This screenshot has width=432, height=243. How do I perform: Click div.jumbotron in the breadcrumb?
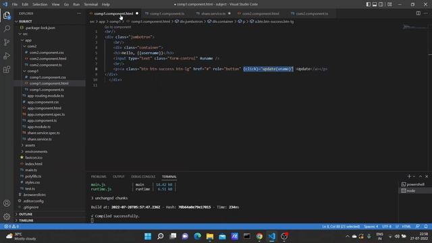point(191,22)
